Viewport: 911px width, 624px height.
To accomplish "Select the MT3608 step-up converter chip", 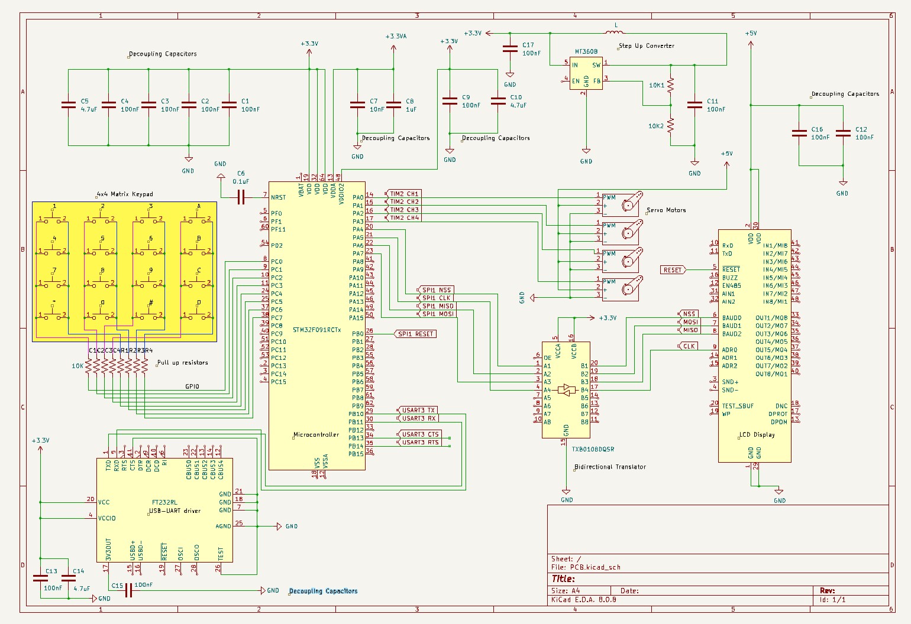I will (586, 73).
